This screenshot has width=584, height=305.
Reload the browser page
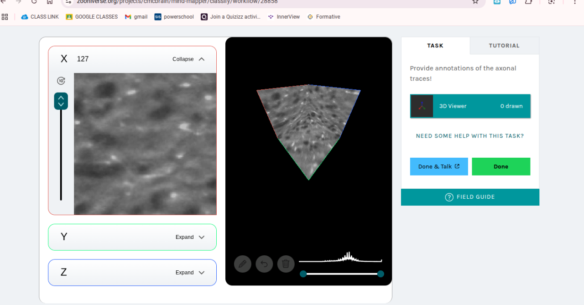pos(34,2)
